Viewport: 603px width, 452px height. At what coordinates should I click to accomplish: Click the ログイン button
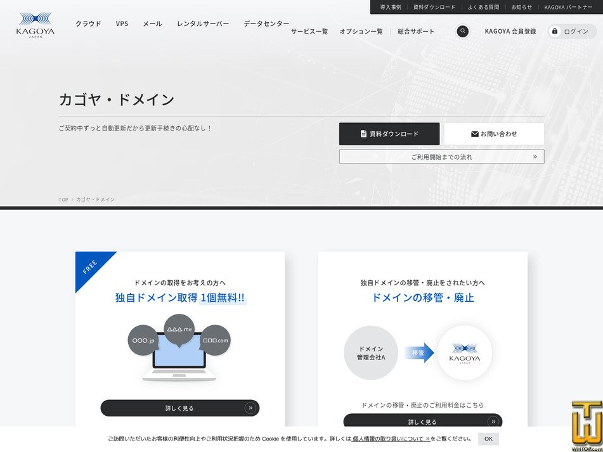pyautogui.click(x=572, y=32)
